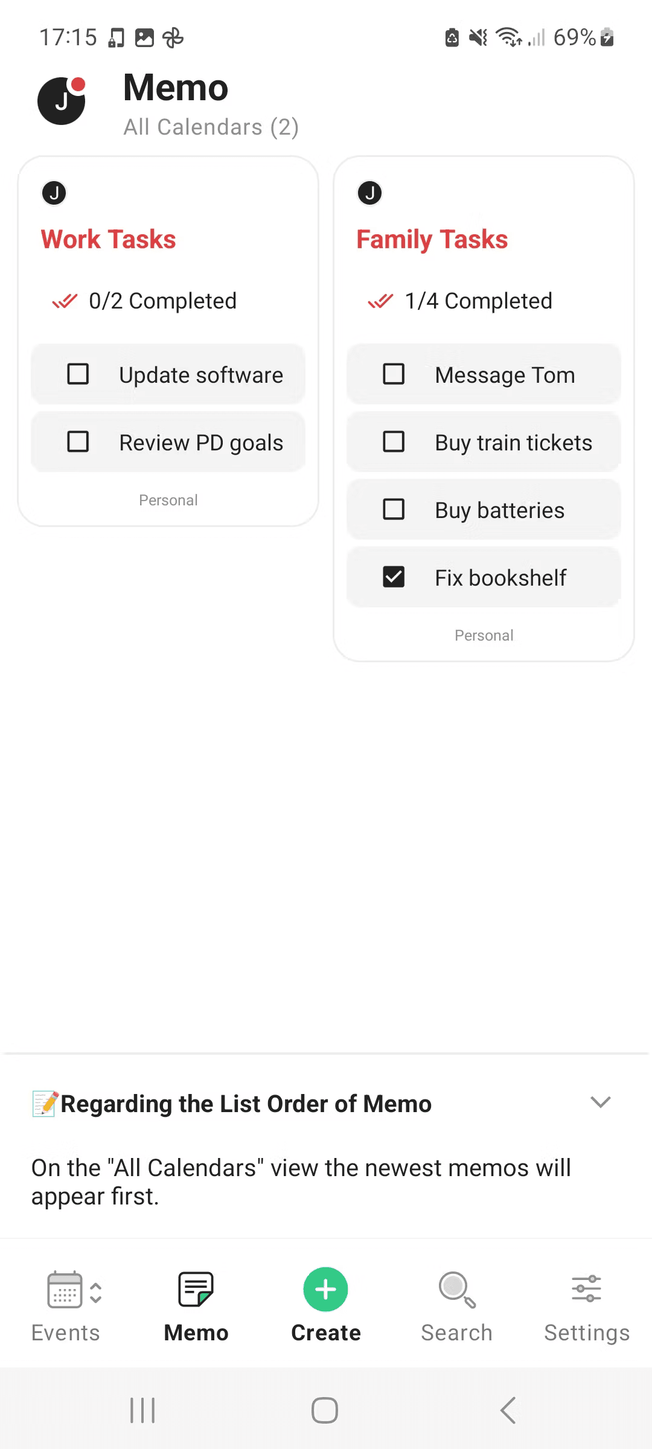Image resolution: width=652 pixels, height=1449 pixels.
Task: Collapse the List Order of Memo notice
Action: 600,1102
